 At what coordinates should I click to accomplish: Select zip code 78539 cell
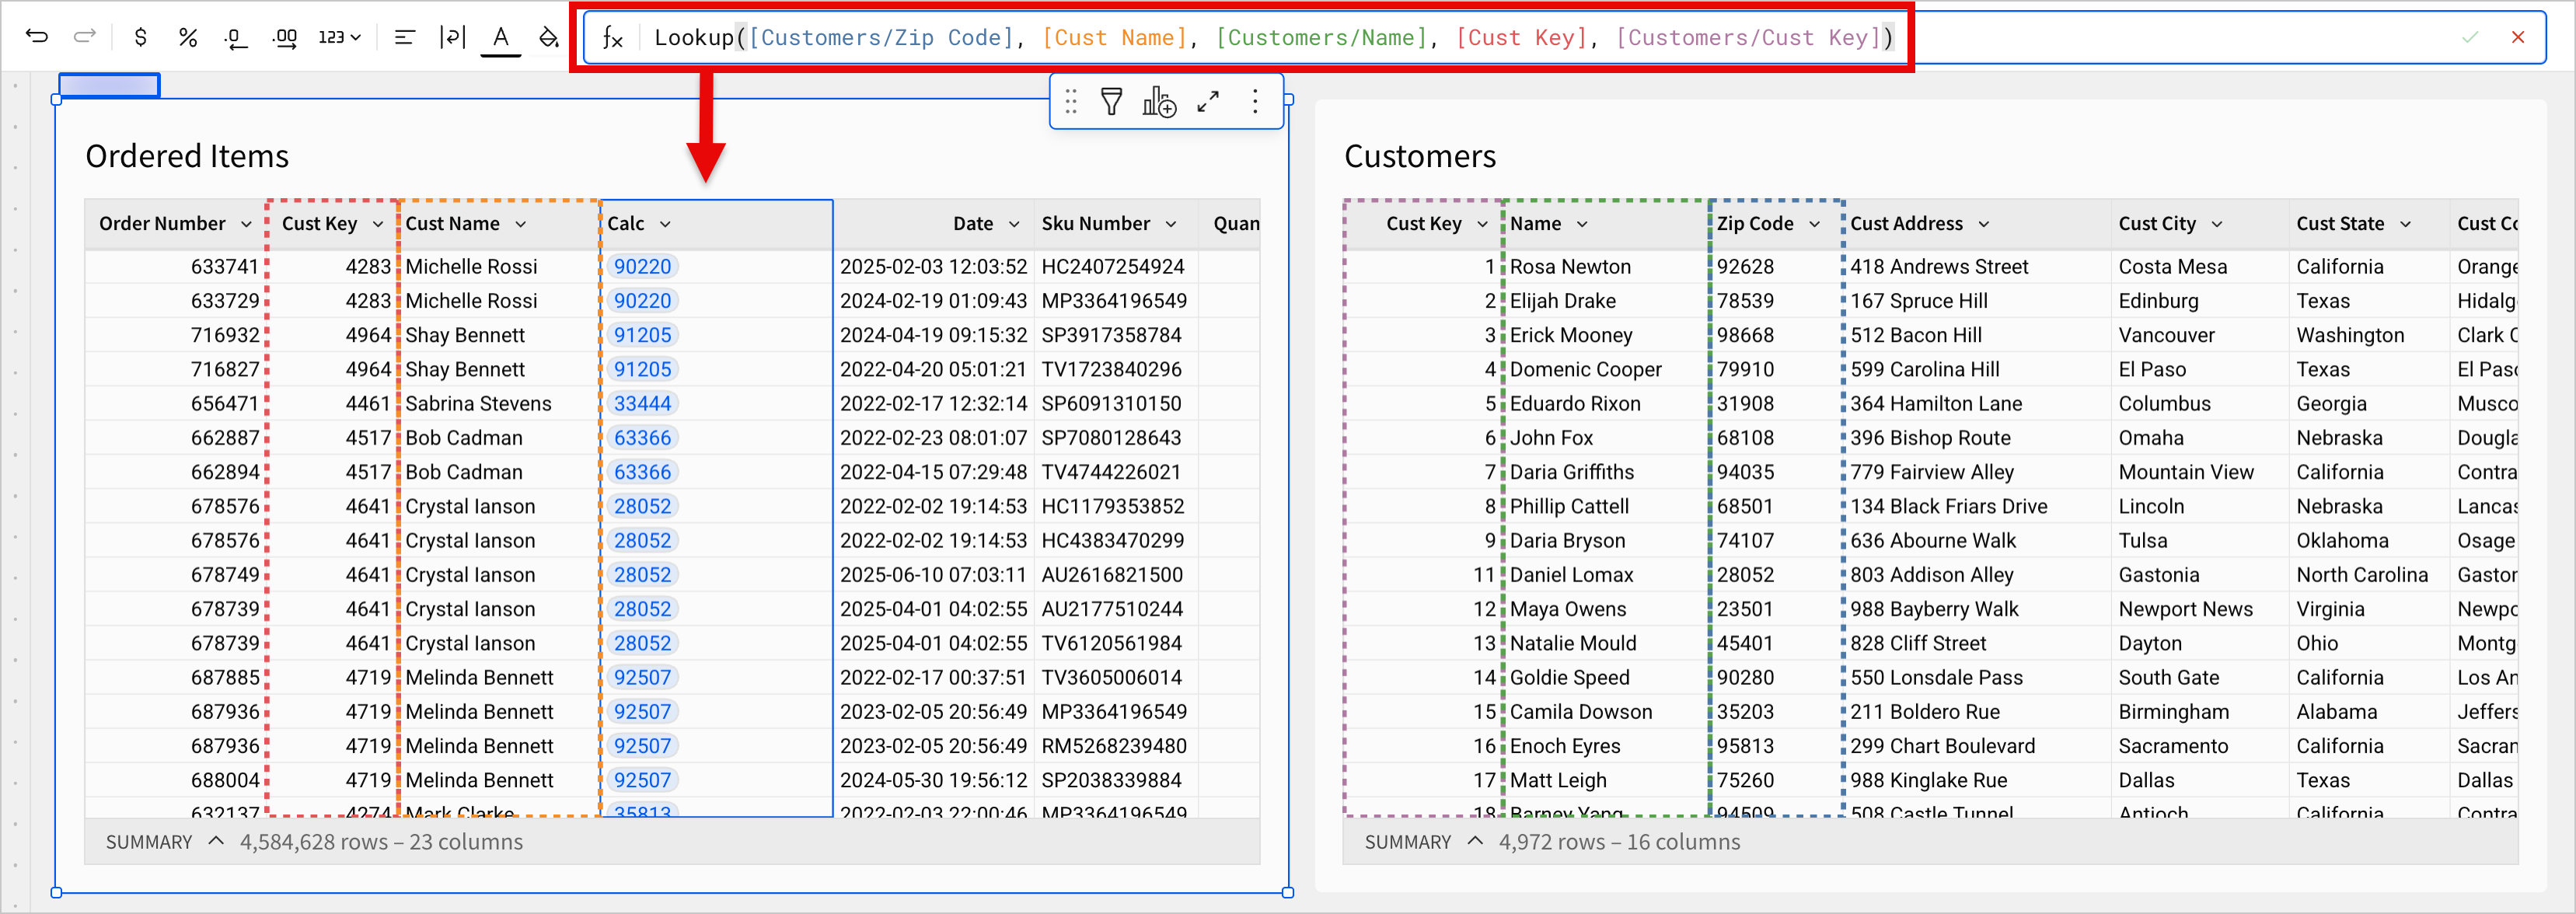pos(1776,301)
